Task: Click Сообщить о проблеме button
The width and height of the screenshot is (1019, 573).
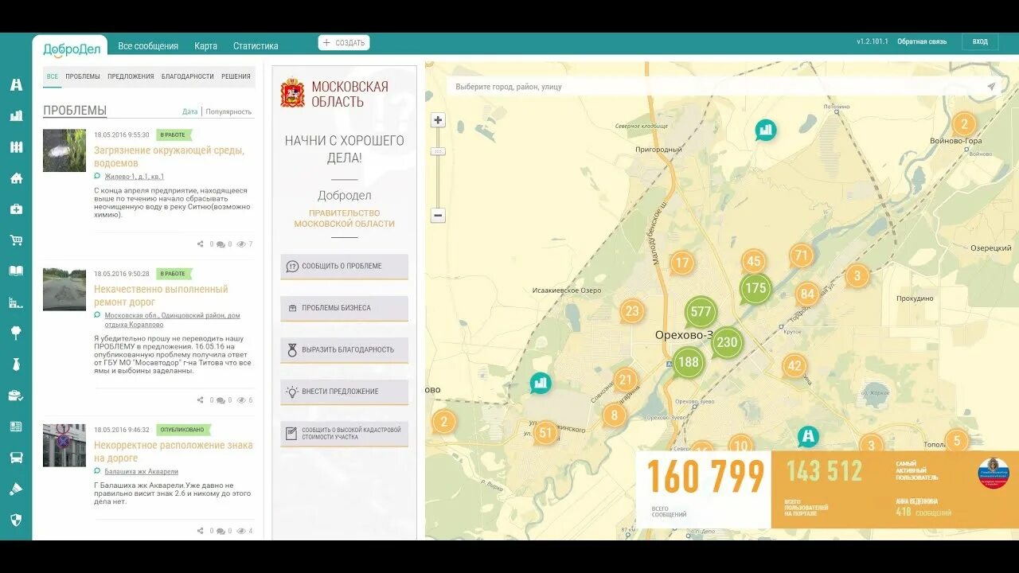Action: (344, 266)
